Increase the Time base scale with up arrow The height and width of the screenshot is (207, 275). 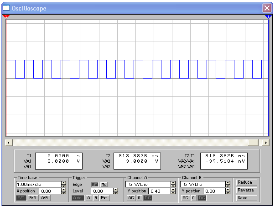tap(64, 183)
